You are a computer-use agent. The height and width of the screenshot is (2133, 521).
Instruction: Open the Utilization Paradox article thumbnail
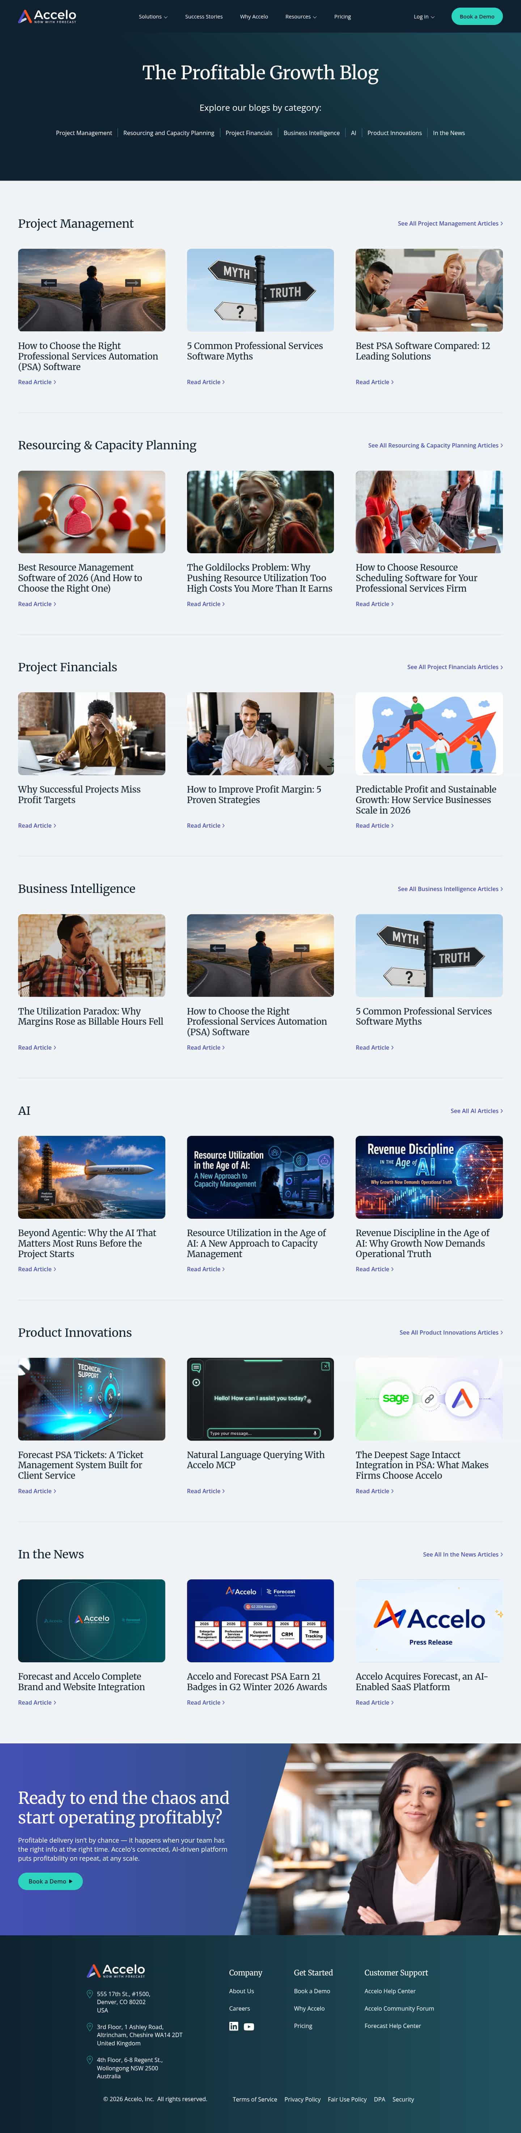[92, 956]
